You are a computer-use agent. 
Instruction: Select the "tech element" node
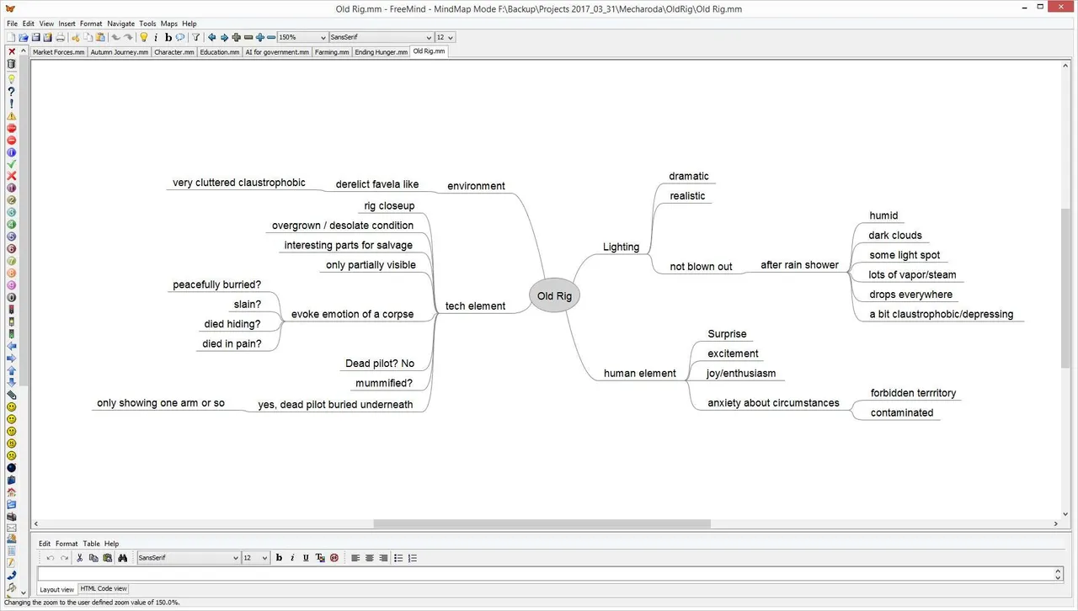pos(475,305)
